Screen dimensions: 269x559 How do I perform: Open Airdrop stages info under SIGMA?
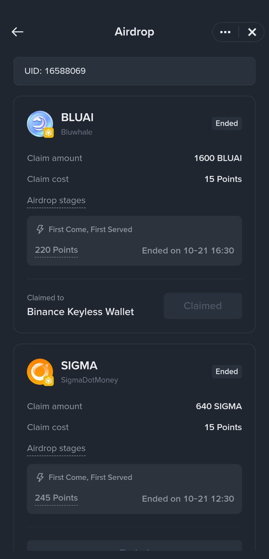56,448
